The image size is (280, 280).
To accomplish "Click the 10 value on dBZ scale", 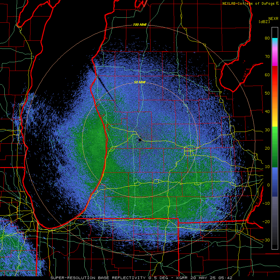I will point(267,167).
